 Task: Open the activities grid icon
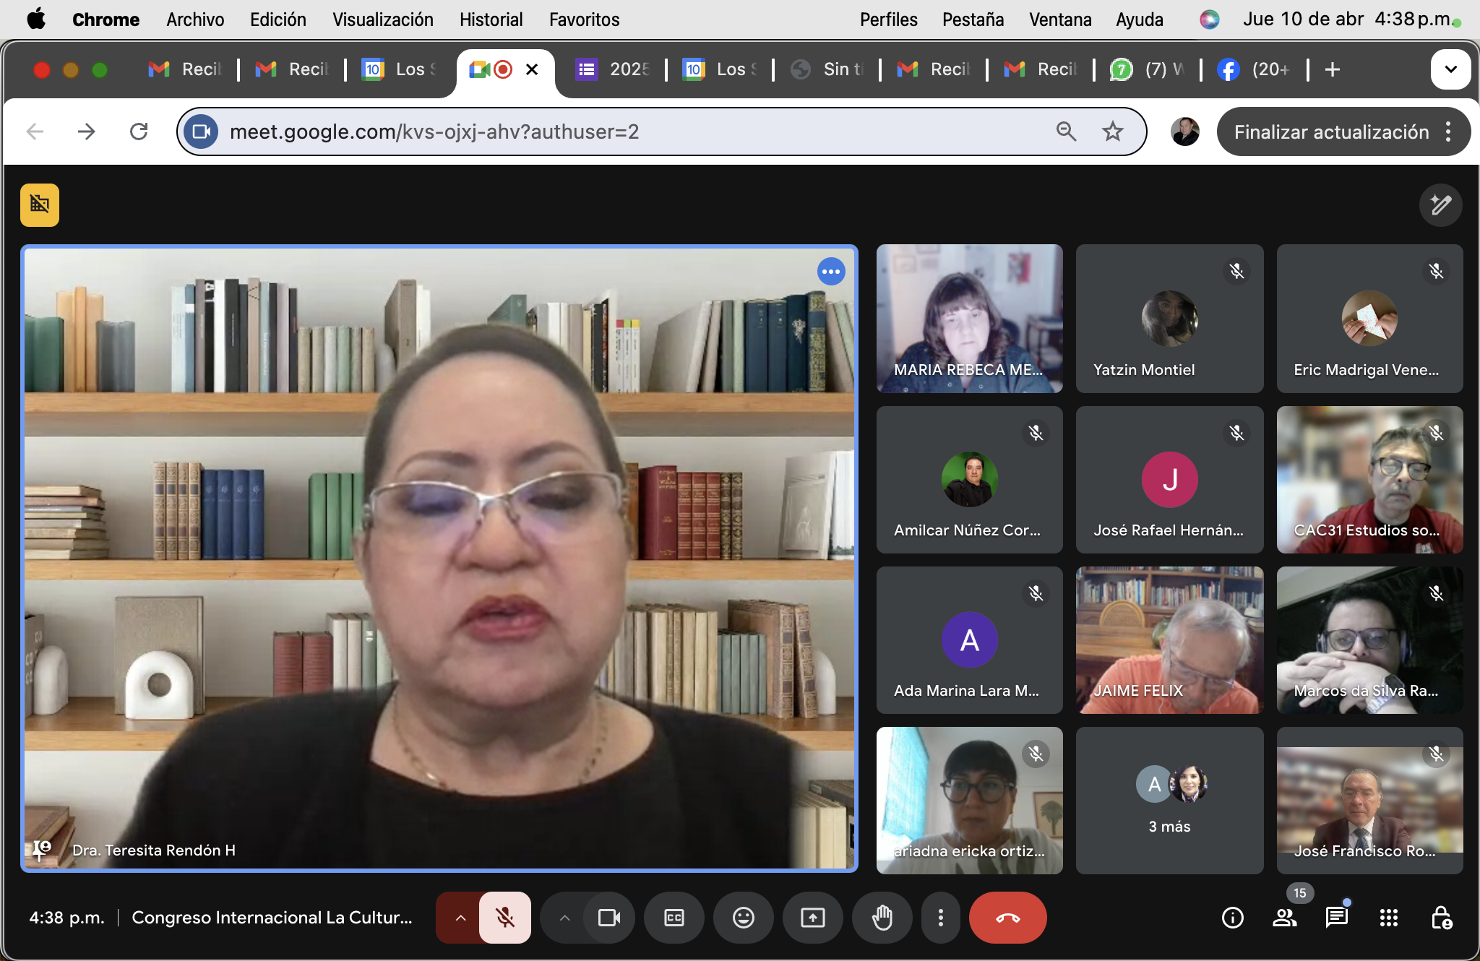coord(1388,918)
